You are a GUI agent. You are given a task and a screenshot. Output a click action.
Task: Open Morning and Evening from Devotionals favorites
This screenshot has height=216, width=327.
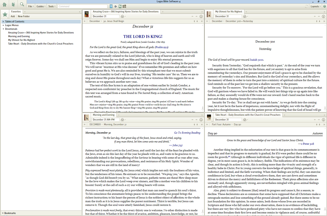pyautogui.click(x=19, y=36)
